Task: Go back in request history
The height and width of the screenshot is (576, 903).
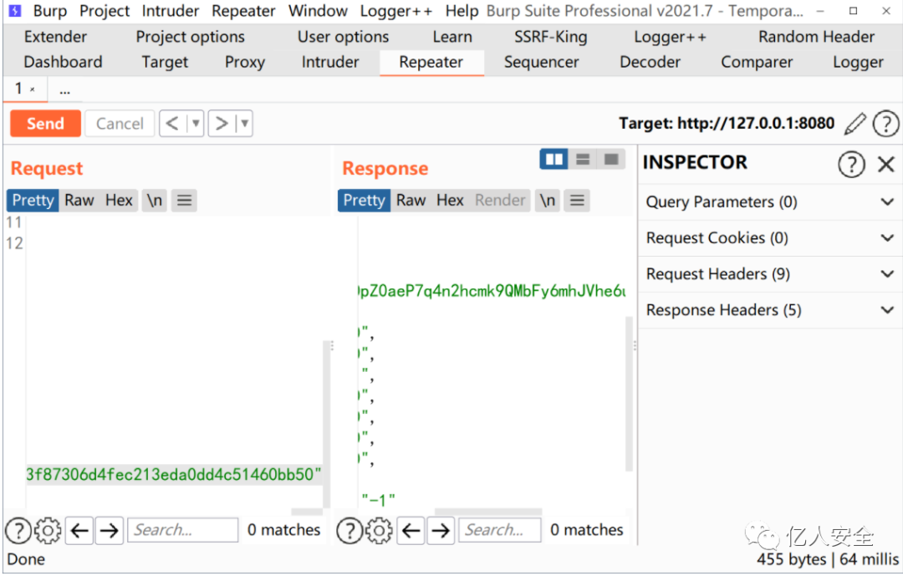Action: [x=173, y=123]
